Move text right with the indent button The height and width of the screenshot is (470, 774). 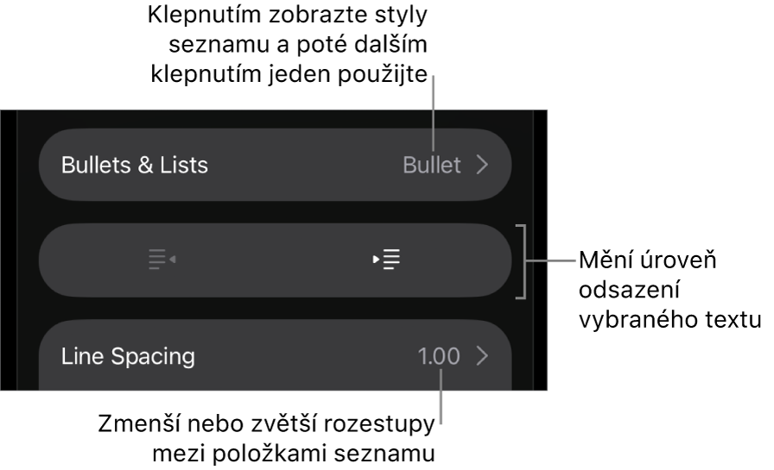point(387,260)
